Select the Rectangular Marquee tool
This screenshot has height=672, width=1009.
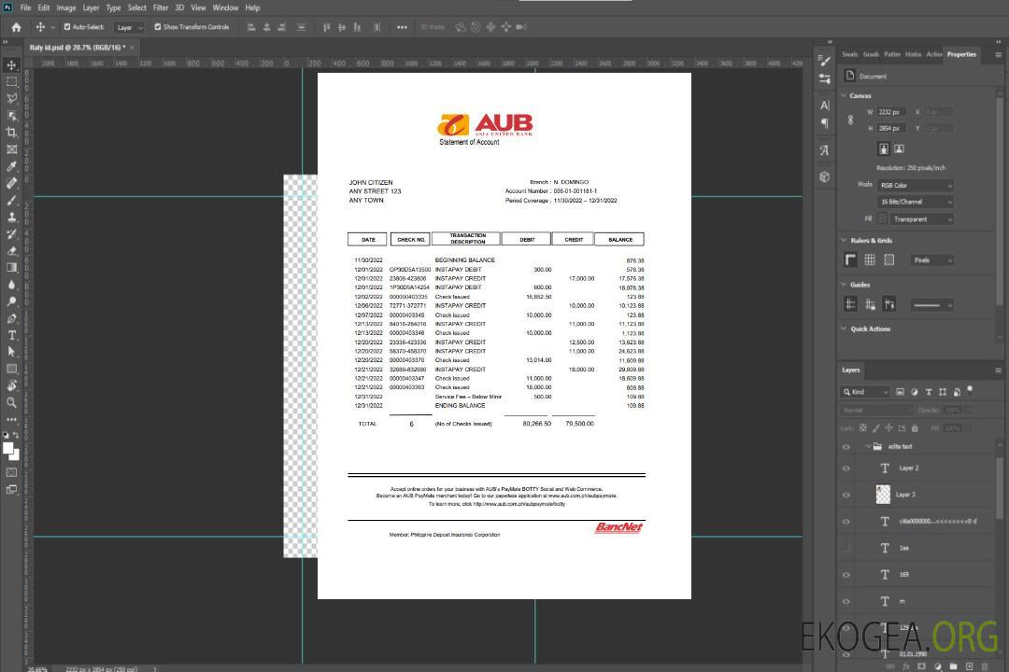pos(11,82)
